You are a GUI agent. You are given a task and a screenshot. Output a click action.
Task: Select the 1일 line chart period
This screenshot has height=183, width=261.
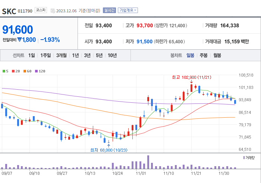(32, 55)
